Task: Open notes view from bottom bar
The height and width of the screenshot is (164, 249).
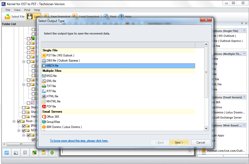Action: point(43,153)
